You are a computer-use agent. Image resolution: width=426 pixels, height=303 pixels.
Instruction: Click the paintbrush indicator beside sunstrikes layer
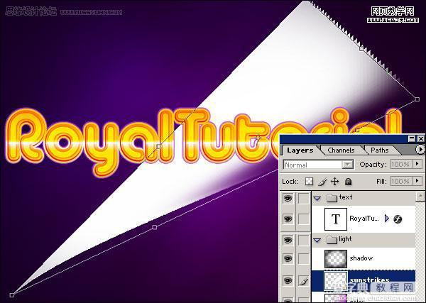(304, 281)
